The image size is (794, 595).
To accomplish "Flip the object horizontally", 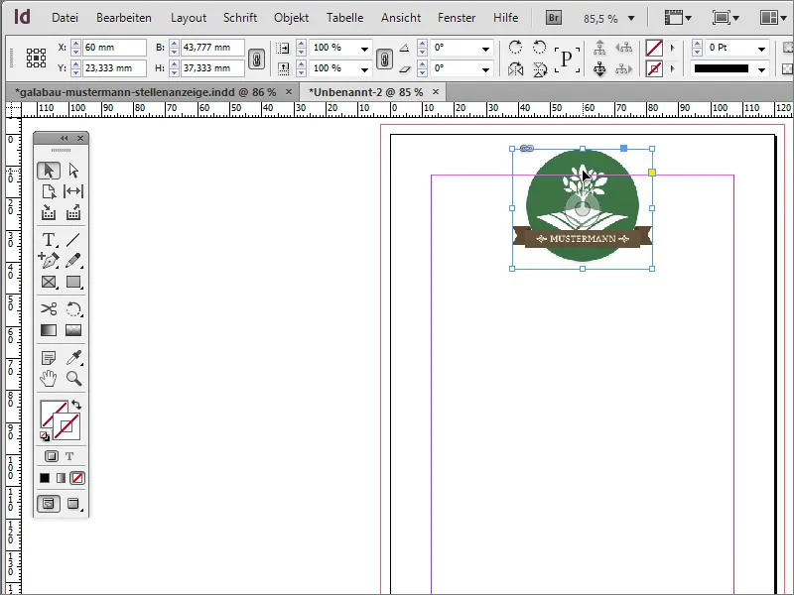I will (515, 68).
